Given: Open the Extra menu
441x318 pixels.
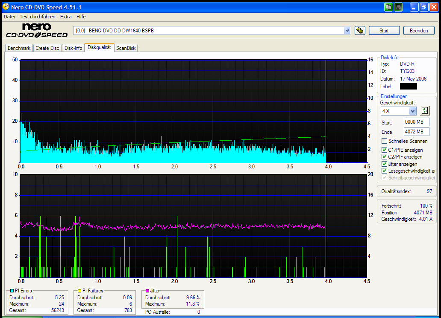Looking at the screenshot, I should [x=66, y=17].
